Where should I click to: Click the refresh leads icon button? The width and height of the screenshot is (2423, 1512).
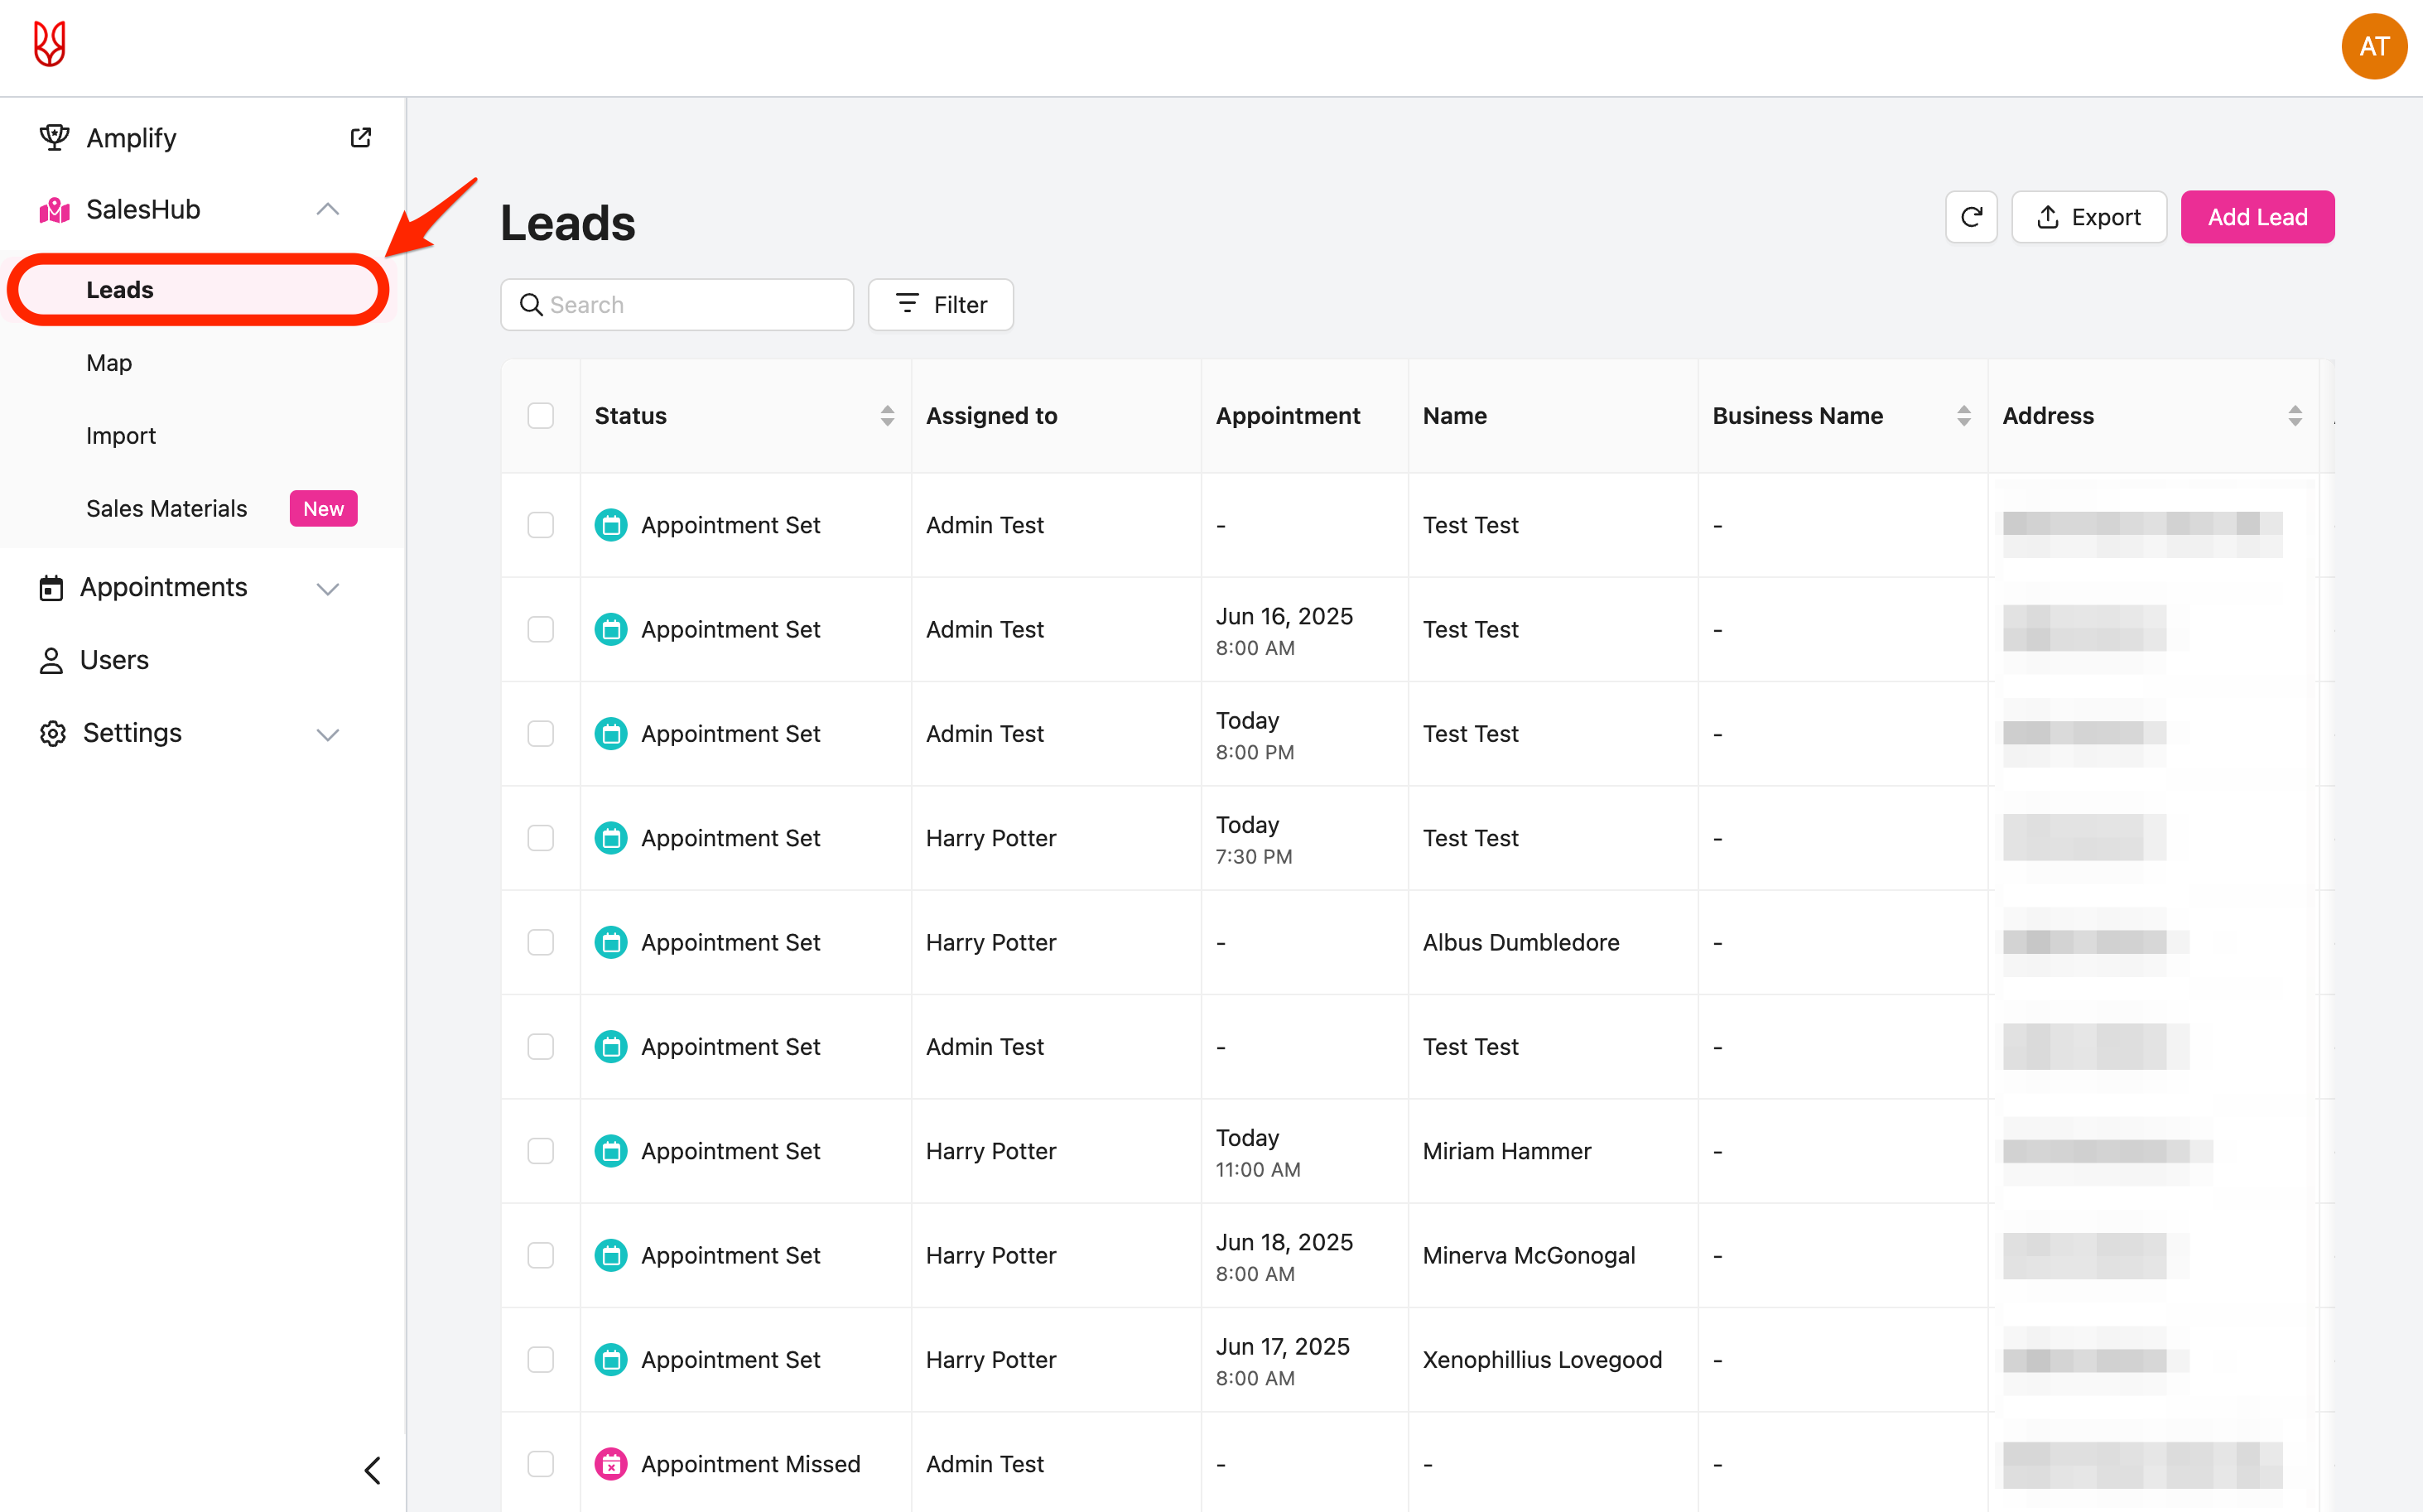1970,217
